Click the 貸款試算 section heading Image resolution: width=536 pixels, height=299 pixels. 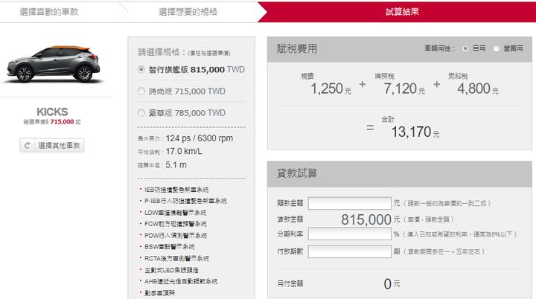click(297, 173)
